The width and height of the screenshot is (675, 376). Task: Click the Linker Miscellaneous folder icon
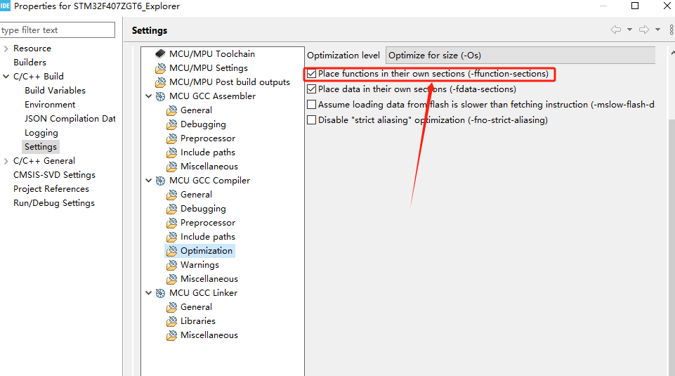click(x=172, y=335)
